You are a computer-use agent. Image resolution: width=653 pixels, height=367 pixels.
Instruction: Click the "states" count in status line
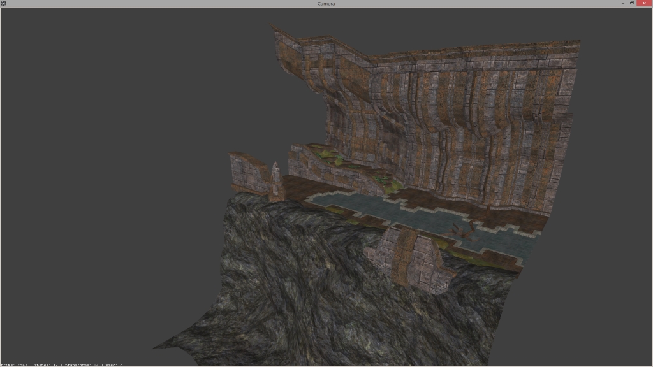coord(46,365)
